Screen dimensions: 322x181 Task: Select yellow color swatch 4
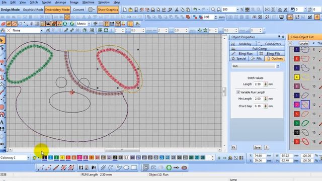[62, 157]
